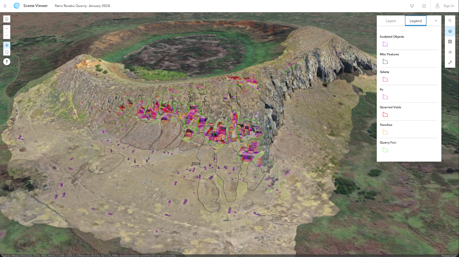Switch to the Layers tab
Viewport: 459px width, 257px height.
click(x=391, y=21)
